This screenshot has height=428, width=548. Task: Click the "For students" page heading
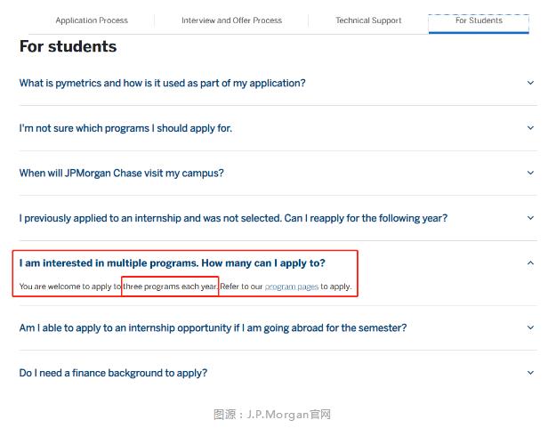[68, 46]
